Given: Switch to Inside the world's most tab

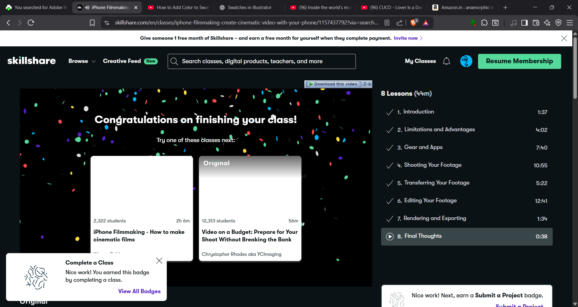Looking at the screenshot, I should [321, 8].
